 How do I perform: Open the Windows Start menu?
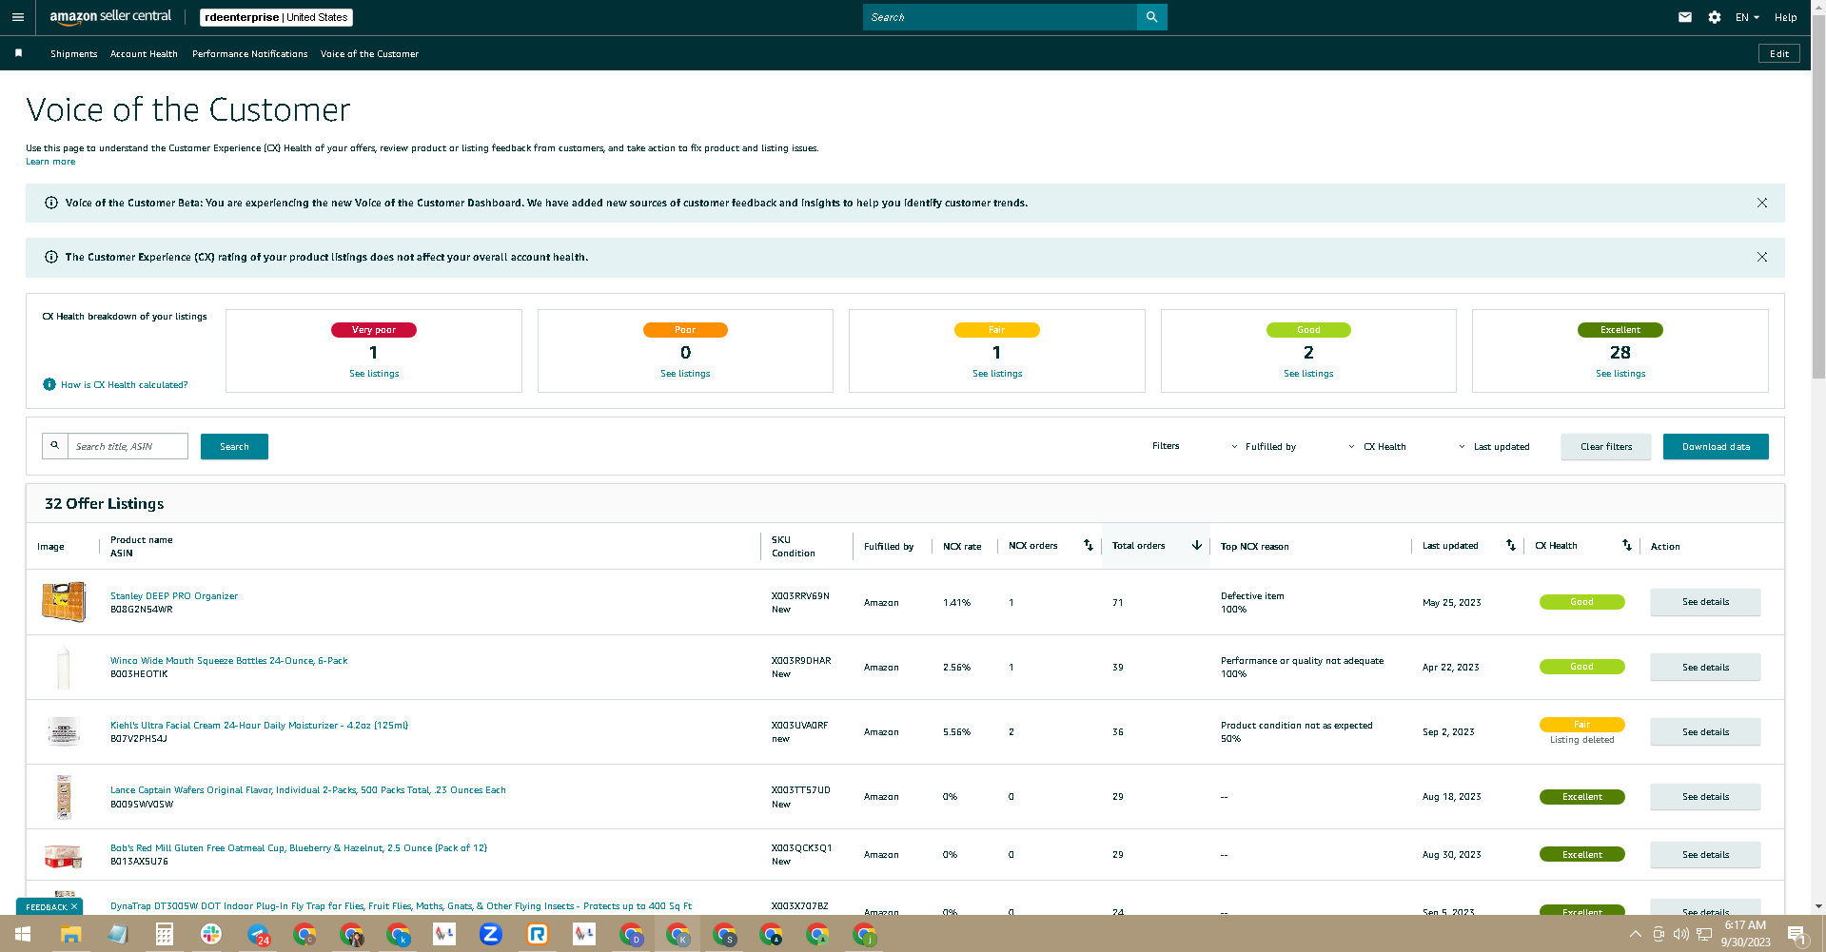click(x=23, y=934)
